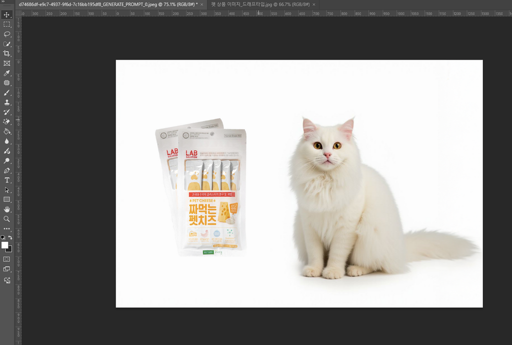Select the Eyedropper tool
Screen dimensions: 512x345
(x=6, y=73)
